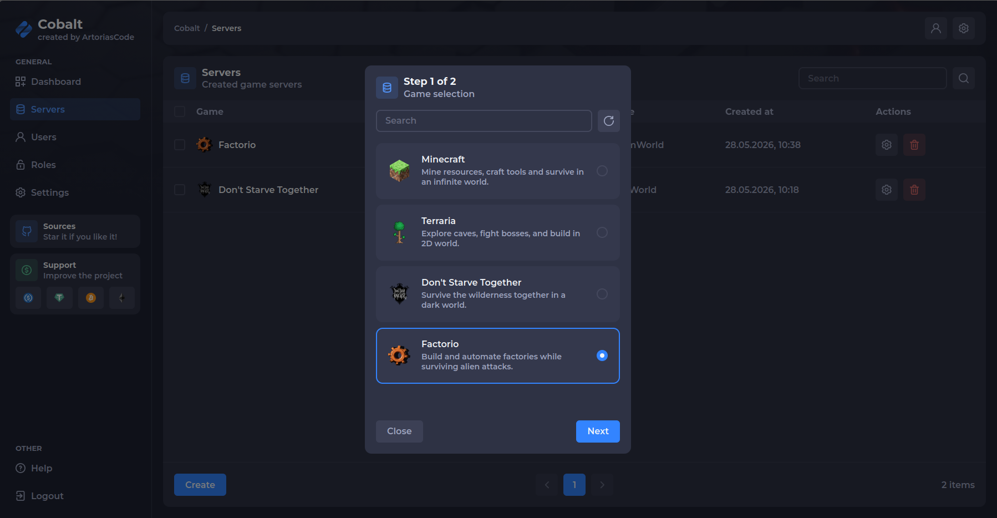Viewport: 997px width, 518px height.
Task: Click the Factorio gear icon in dialog
Action: pyautogui.click(x=399, y=356)
